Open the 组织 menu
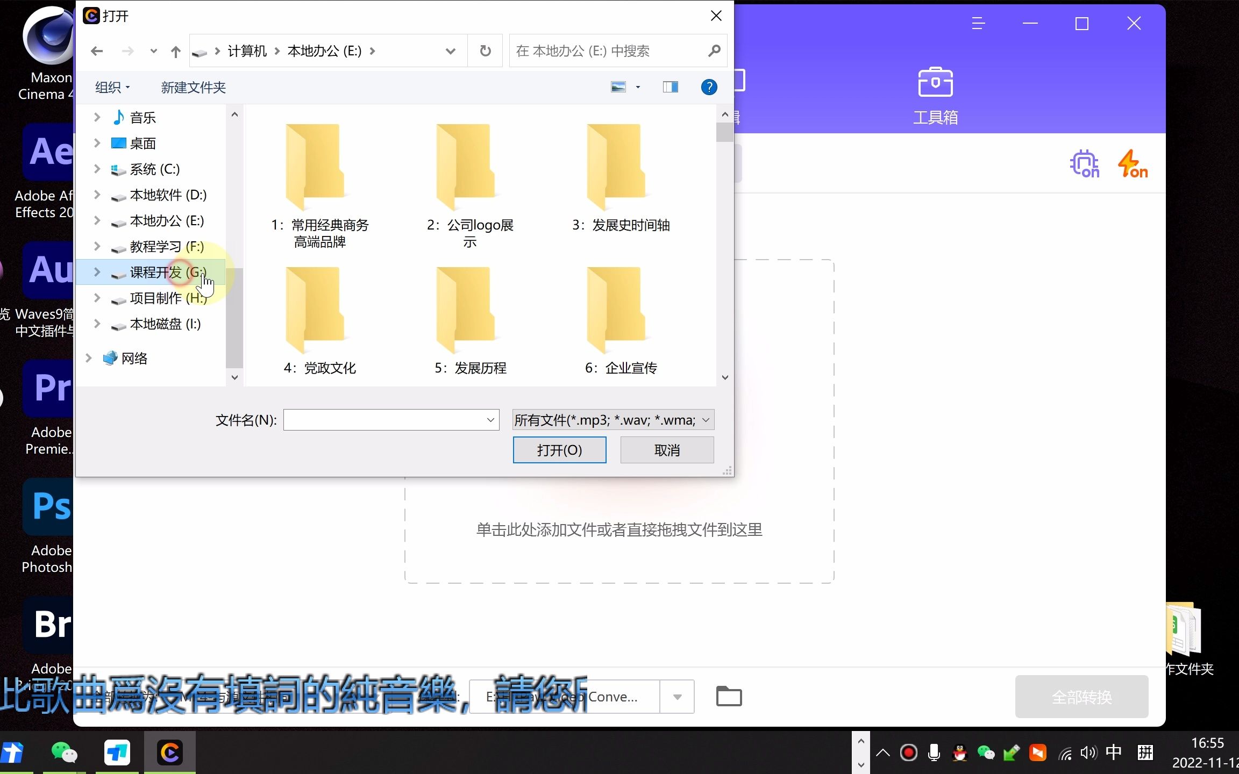The image size is (1239, 774). pos(112,87)
